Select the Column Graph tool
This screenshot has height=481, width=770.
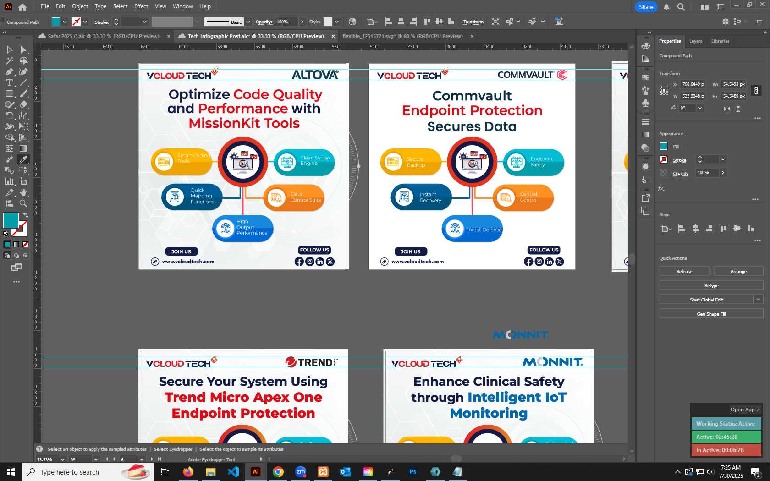pyautogui.click(x=9, y=181)
